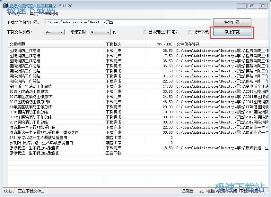Screen dimensions: 271x197
Task: Click save path of the 变电所全年 row
Action: [x=222, y=86]
